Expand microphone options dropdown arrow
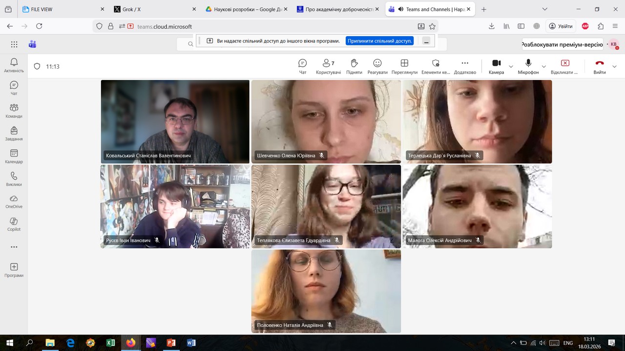The height and width of the screenshot is (351, 625). [x=543, y=67]
